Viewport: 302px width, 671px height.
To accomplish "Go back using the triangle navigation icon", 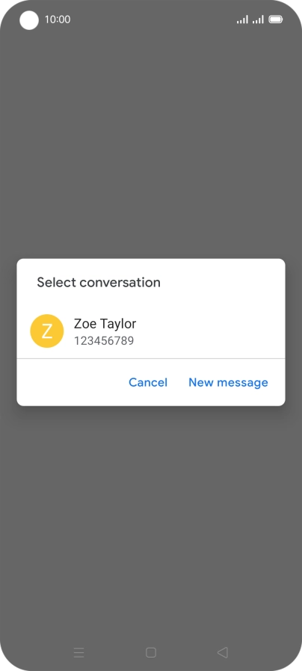I will click(x=223, y=652).
